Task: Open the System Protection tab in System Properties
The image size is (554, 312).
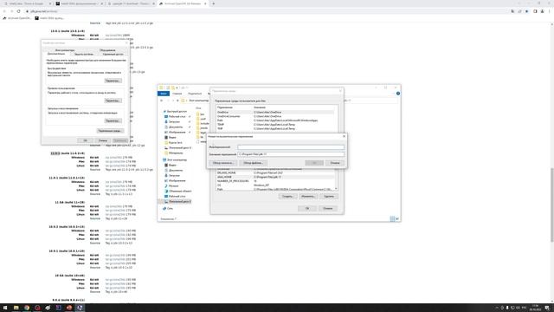Action: pos(84,54)
